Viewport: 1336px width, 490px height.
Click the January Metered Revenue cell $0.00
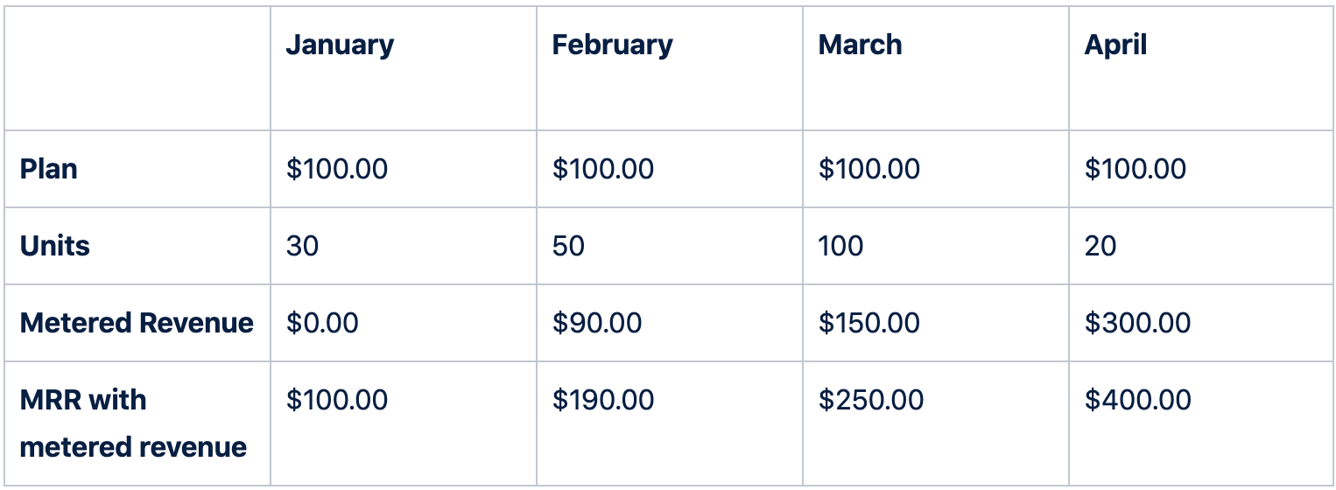point(322,323)
